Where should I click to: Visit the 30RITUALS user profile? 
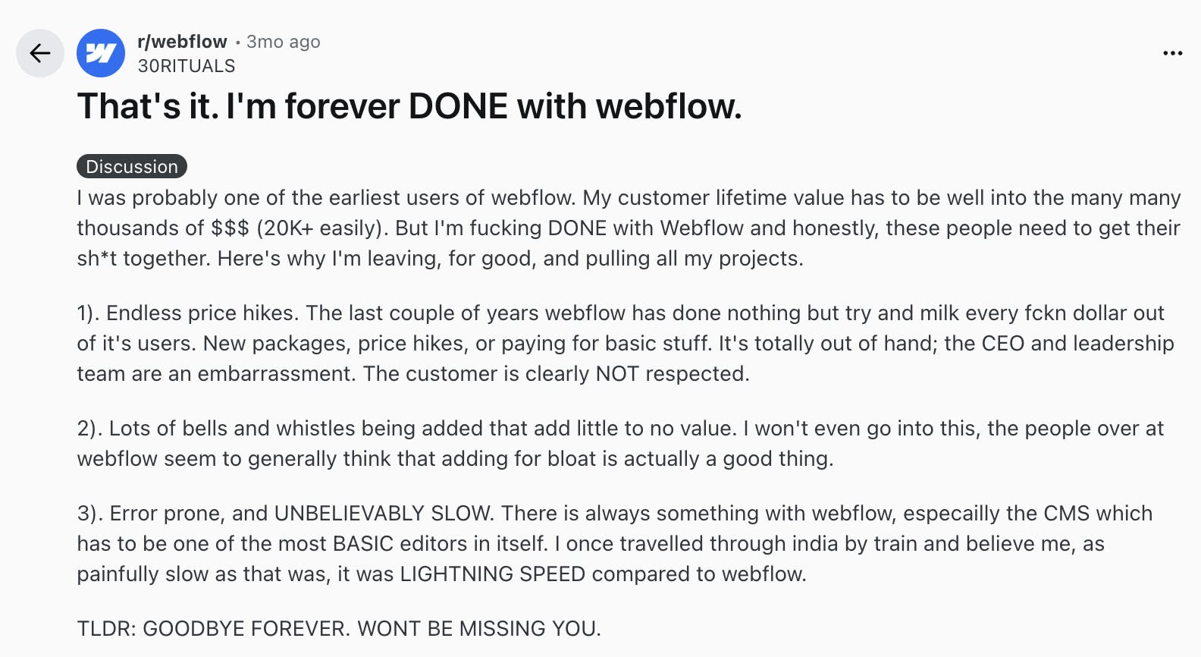[x=187, y=66]
